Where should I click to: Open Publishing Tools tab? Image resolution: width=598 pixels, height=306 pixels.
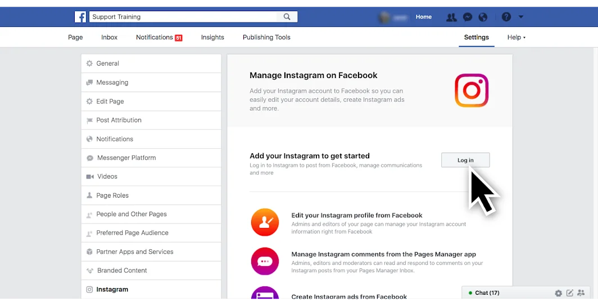266,38
